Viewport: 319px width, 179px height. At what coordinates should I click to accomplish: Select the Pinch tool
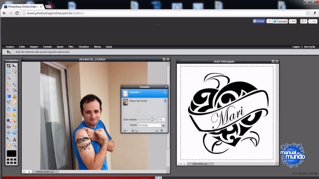click(14, 133)
